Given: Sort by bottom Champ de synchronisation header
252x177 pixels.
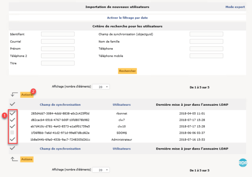Looking at the screenshot, I should pos(60,149).
